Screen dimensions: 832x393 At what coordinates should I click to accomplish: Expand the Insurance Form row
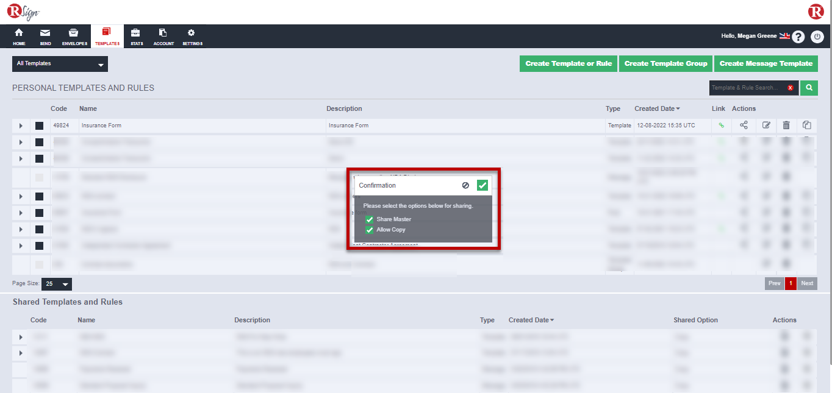point(20,125)
